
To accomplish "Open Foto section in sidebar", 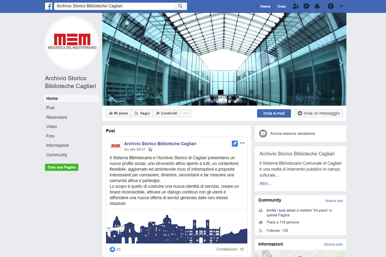I will point(51,136).
